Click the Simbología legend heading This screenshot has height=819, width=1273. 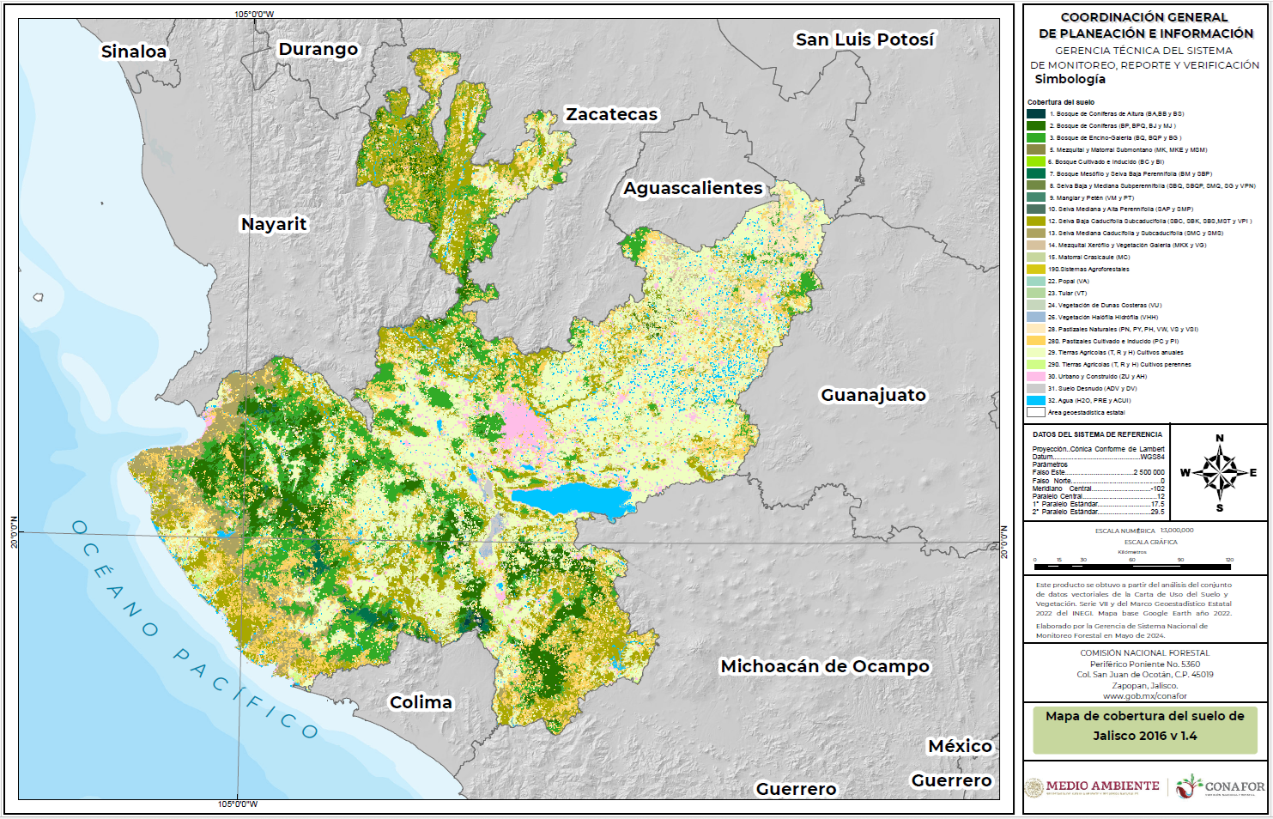pyautogui.click(x=1070, y=79)
